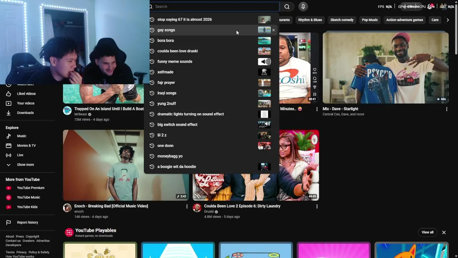Image resolution: width=458 pixels, height=258 pixels.
Task: Open the Mix - Dave - Starlight thumbnail
Action: tap(385, 68)
